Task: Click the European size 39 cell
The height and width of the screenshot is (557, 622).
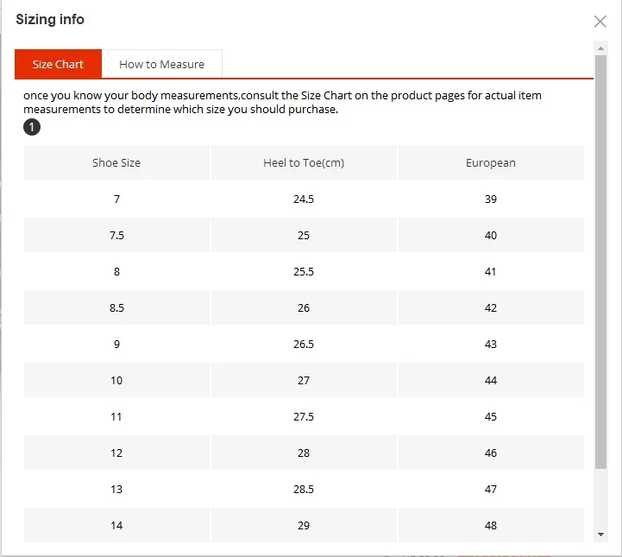Action: point(491,199)
